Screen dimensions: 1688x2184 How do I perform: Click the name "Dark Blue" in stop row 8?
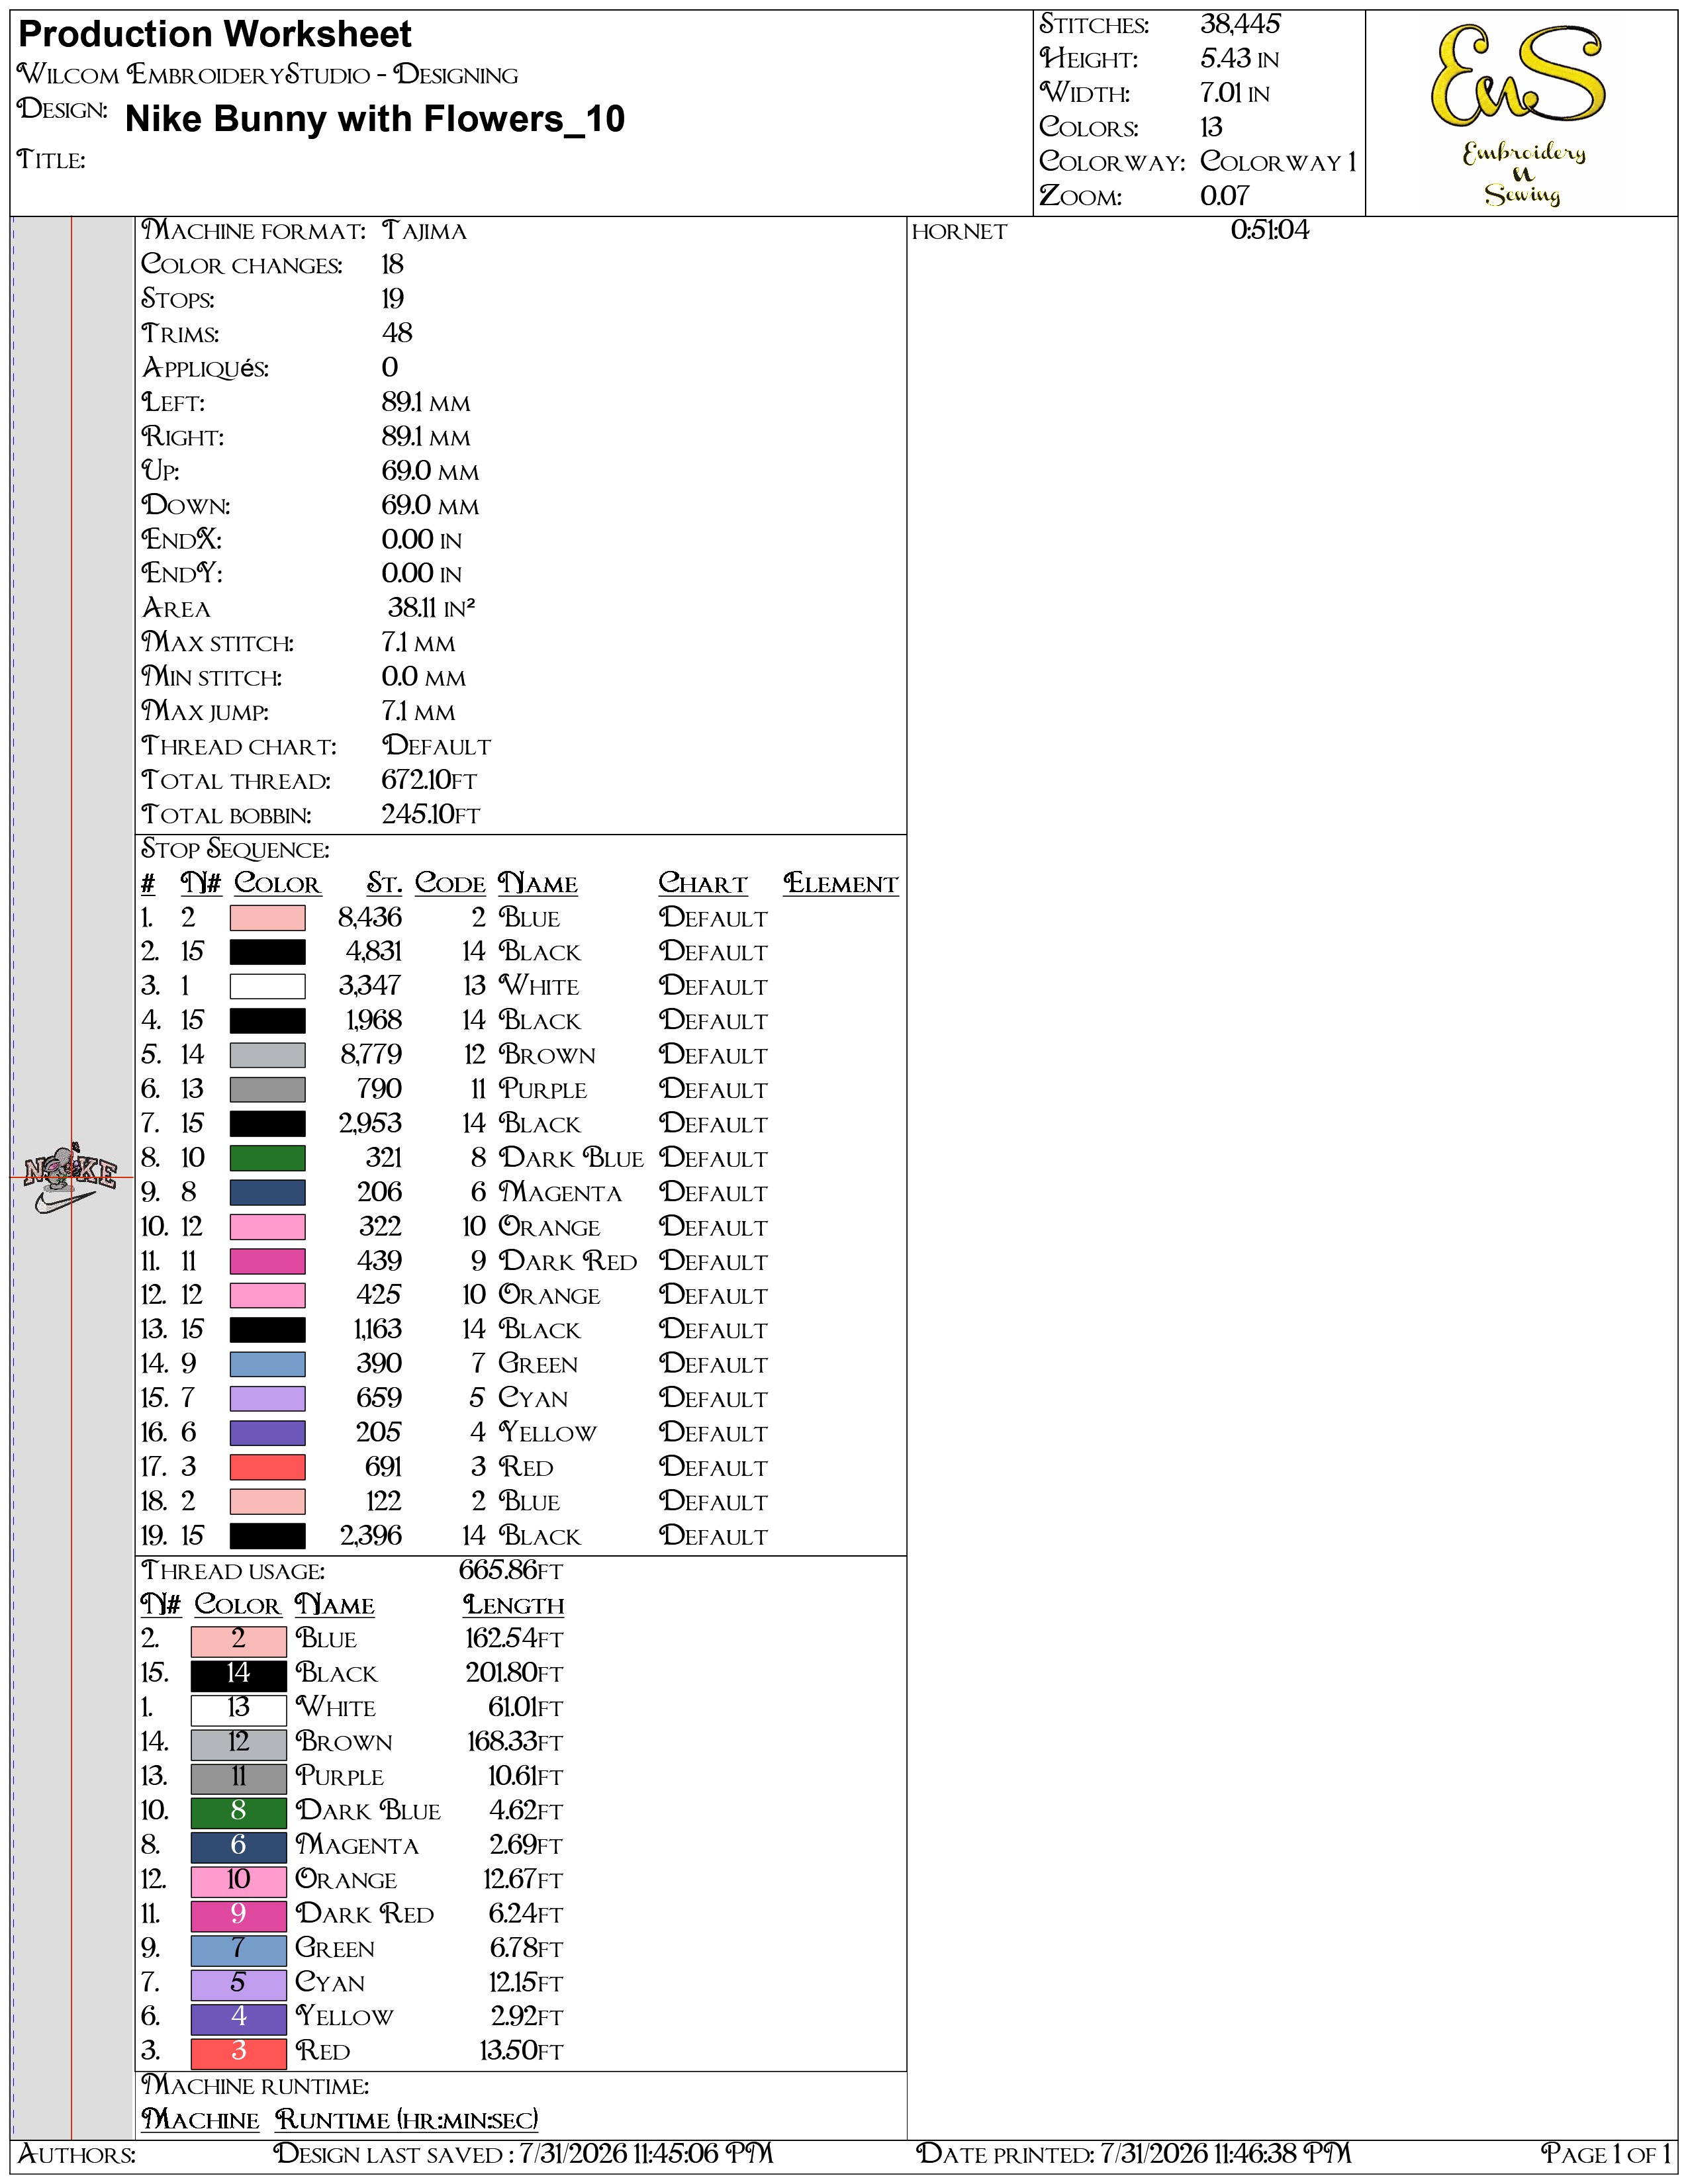tap(571, 1158)
